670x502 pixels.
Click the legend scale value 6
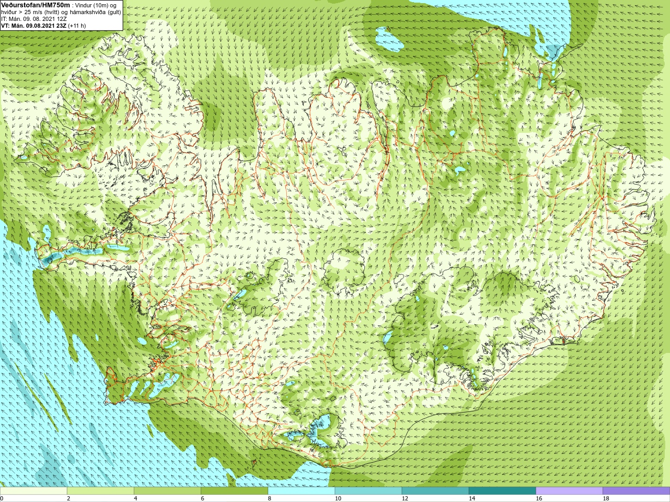coord(203,498)
